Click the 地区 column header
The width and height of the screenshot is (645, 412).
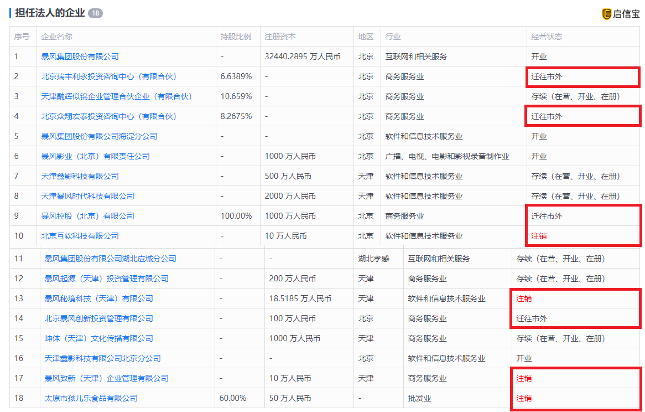pyautogui.click(x=366, y=37)
